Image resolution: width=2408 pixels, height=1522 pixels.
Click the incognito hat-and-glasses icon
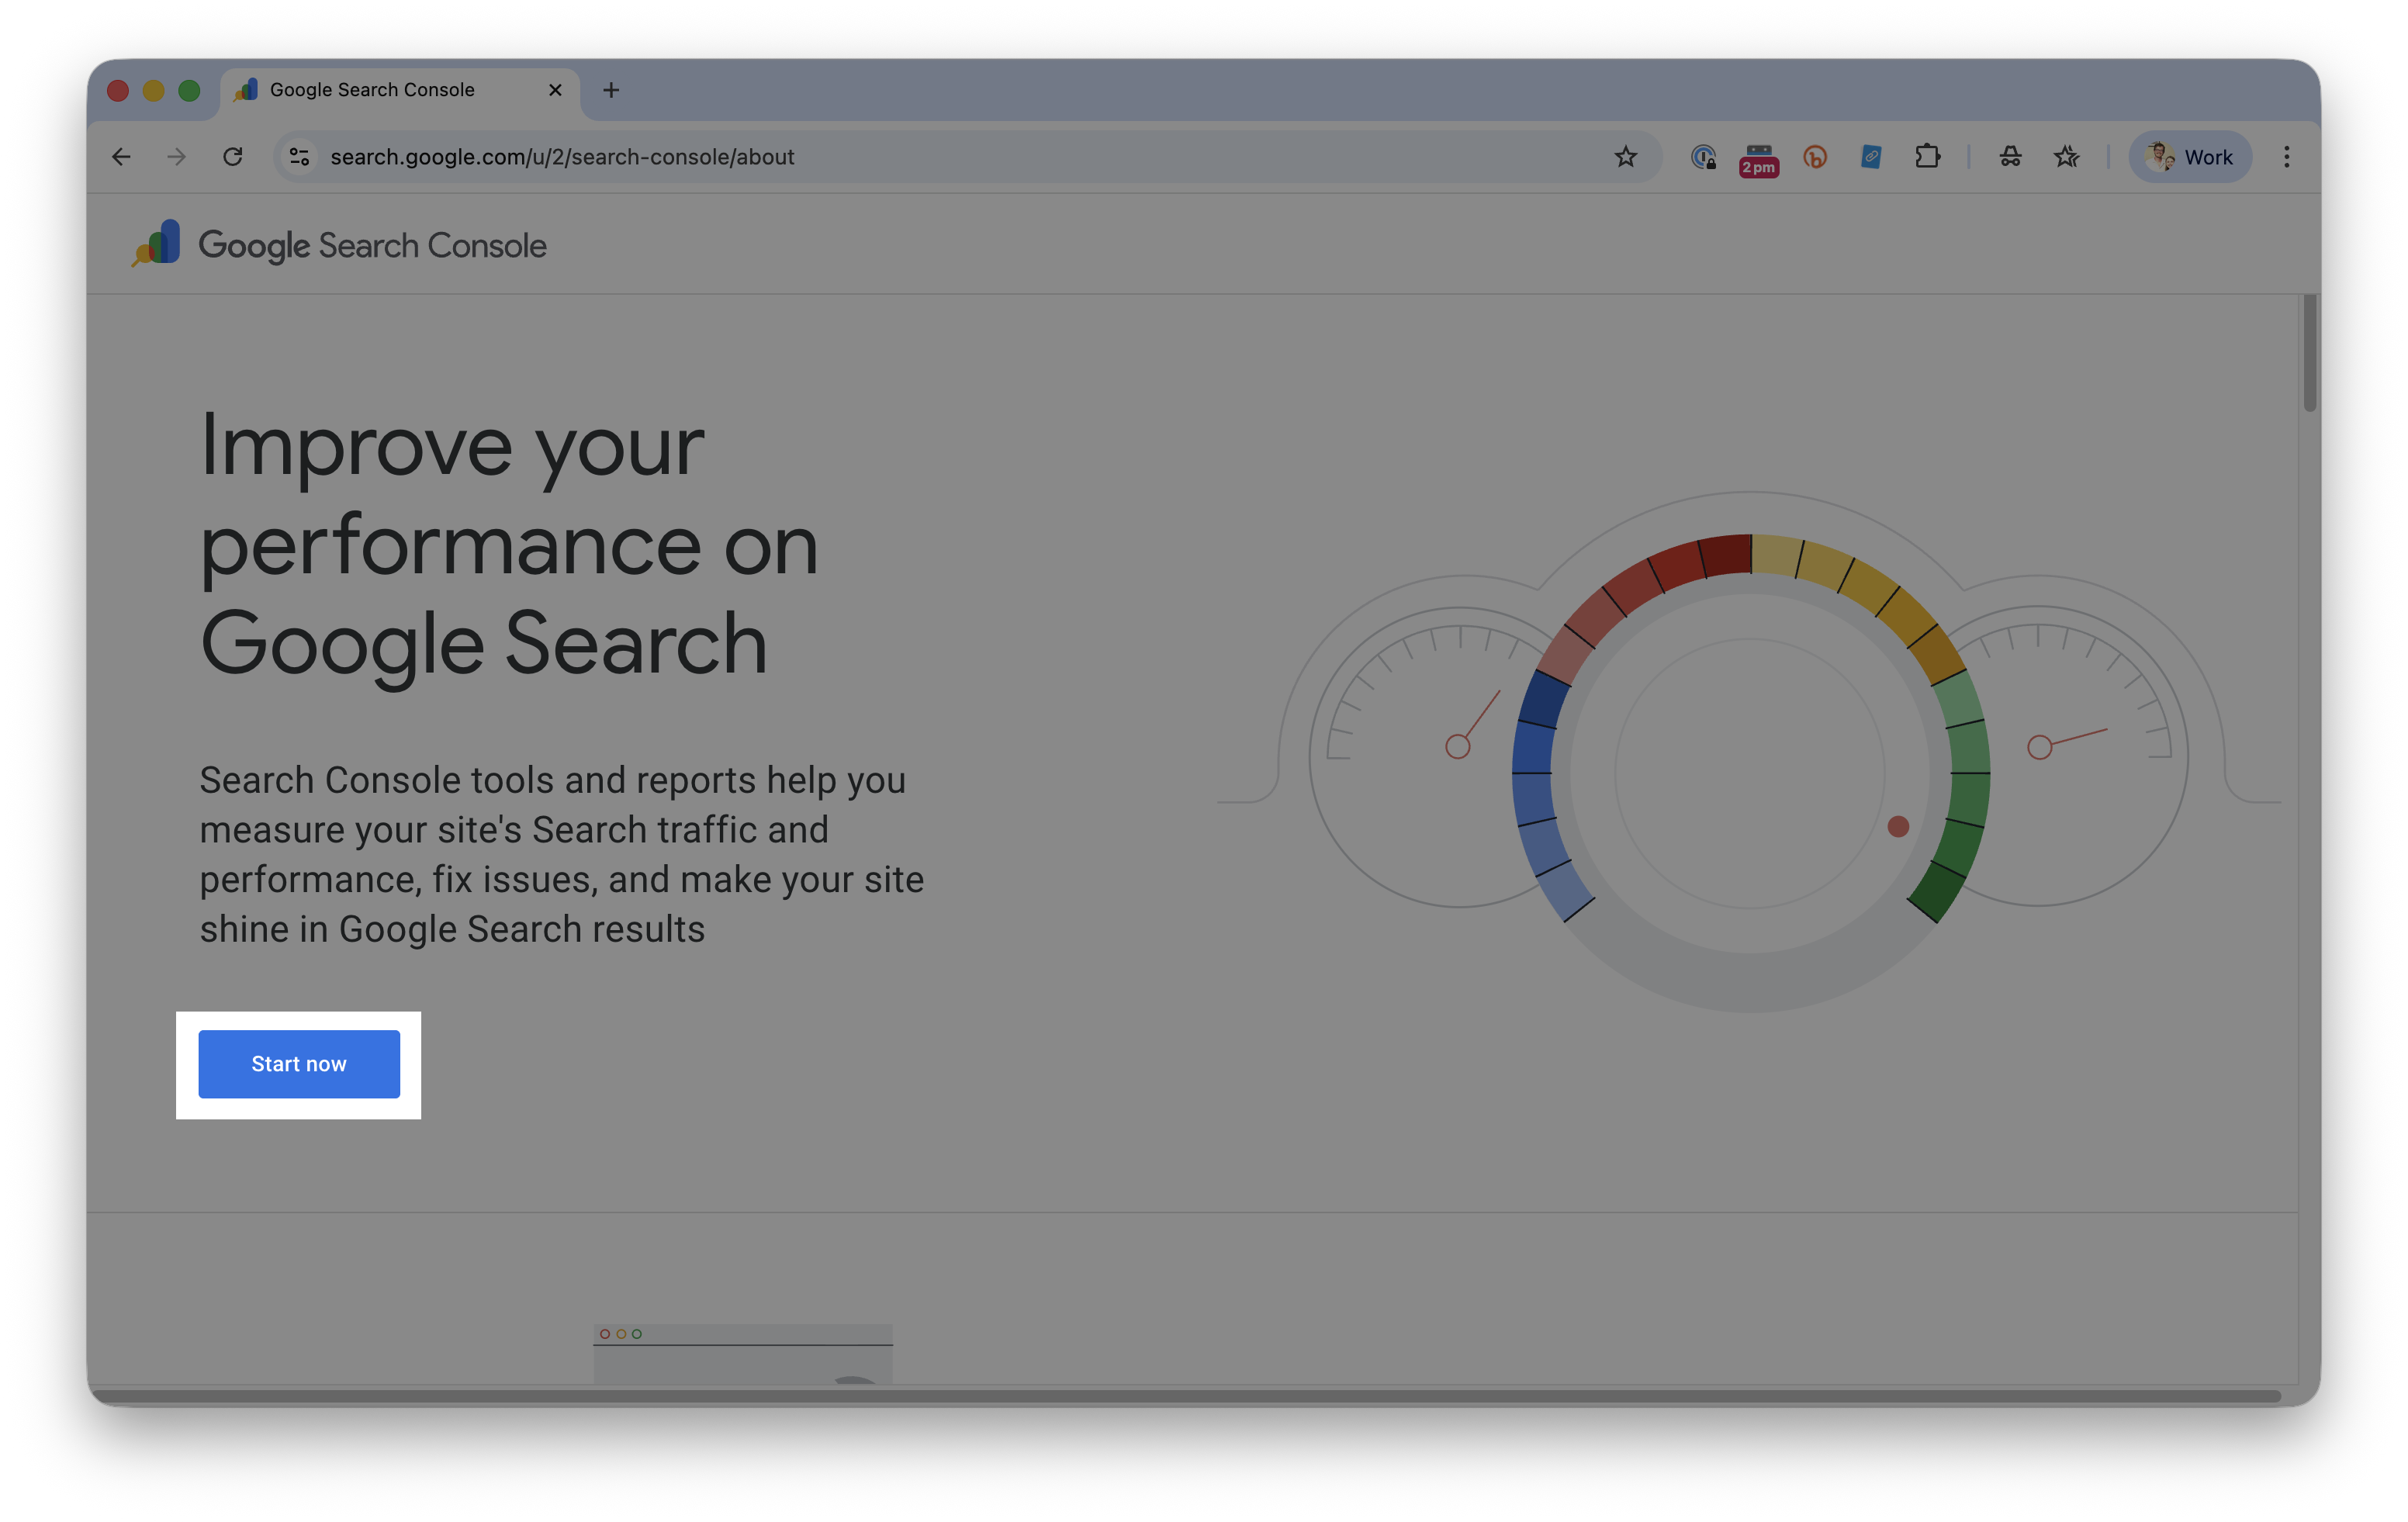coord(2010,157)
